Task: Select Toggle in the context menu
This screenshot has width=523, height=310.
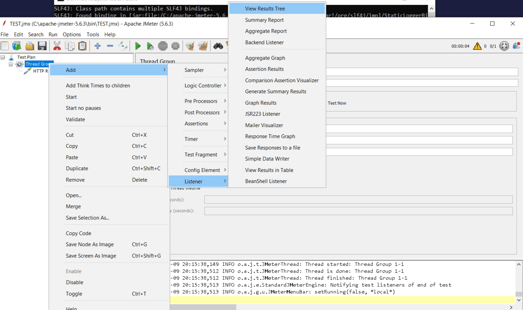Action: tap(74, 294)
